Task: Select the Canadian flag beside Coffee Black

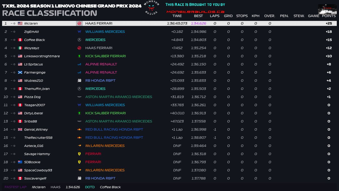Action: tap(20, 40)
